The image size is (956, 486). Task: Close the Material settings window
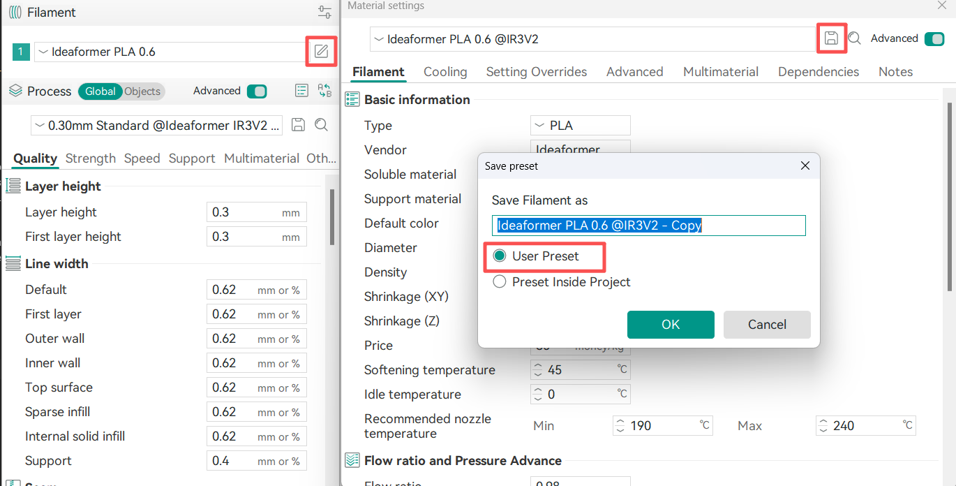click(x=941, y=6)
